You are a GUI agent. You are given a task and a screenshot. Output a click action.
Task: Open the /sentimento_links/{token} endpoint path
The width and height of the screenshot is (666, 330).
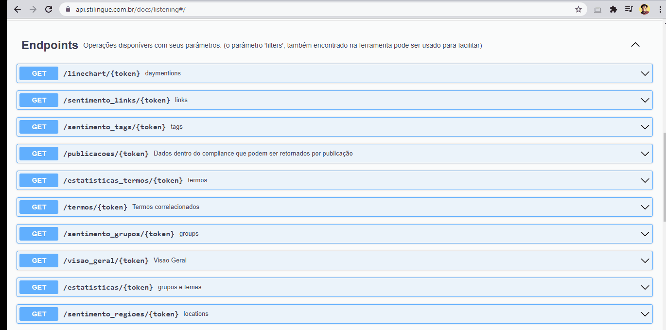coord(117,100)
